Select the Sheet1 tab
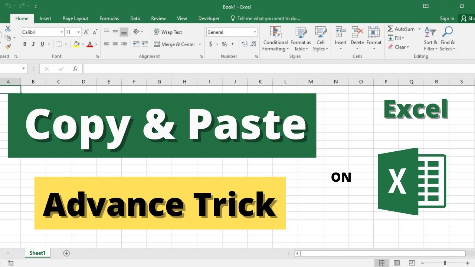Viewport: 475px width, 267px height. 37,253
